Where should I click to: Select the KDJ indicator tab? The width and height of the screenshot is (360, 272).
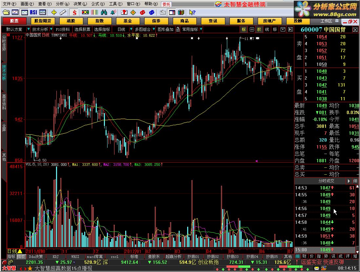55,257
